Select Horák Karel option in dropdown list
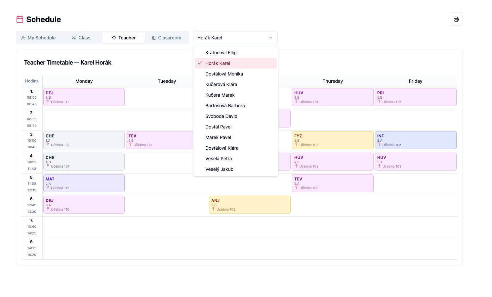Screen dimensions: 492x297 [236, 63]
